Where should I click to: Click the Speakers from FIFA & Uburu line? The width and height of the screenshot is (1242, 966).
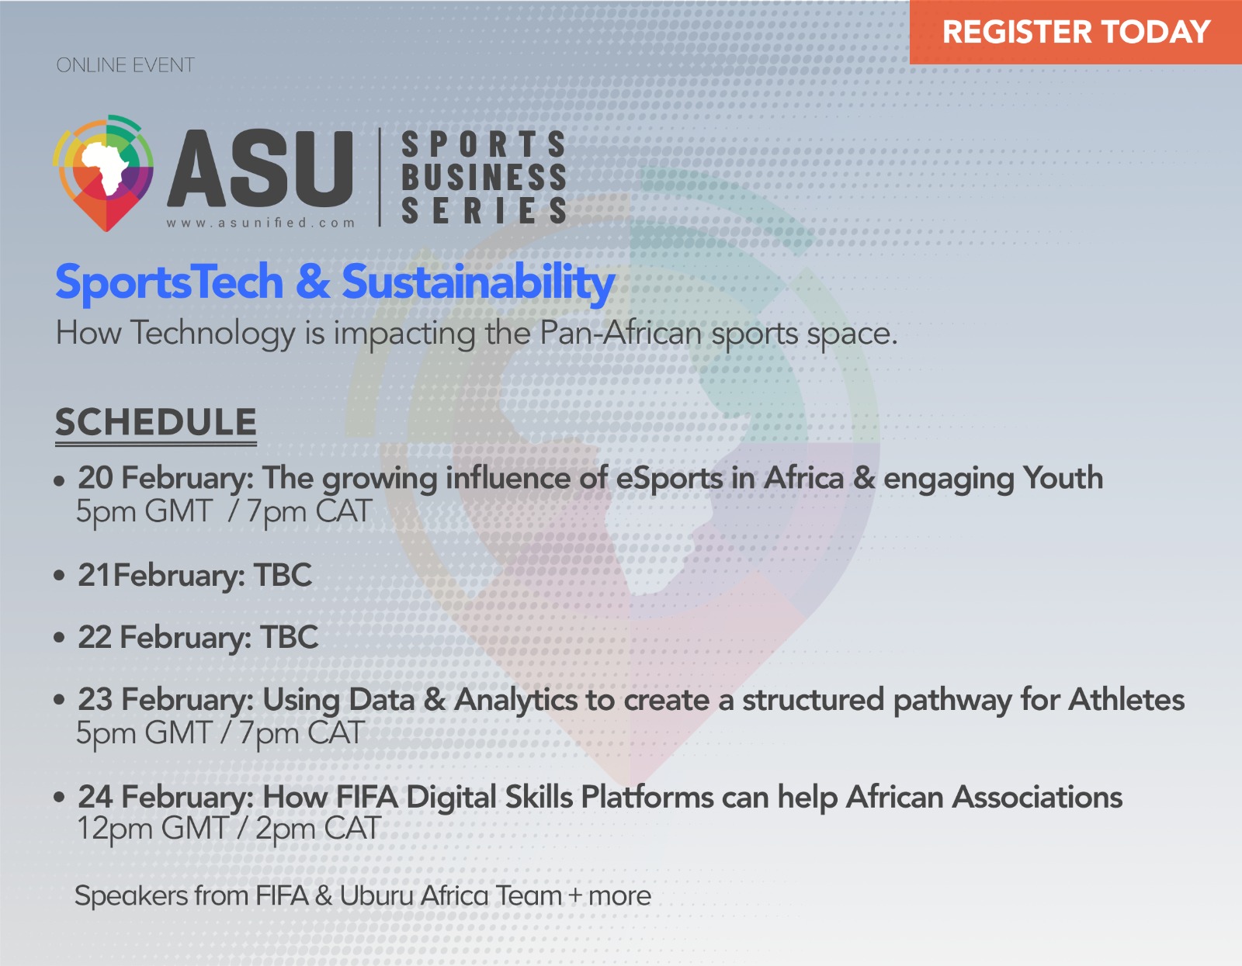tap(363, 896)
